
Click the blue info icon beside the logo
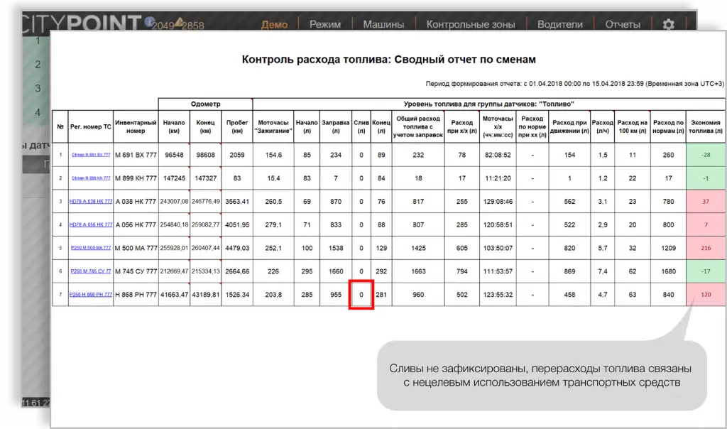coord(149,22)
